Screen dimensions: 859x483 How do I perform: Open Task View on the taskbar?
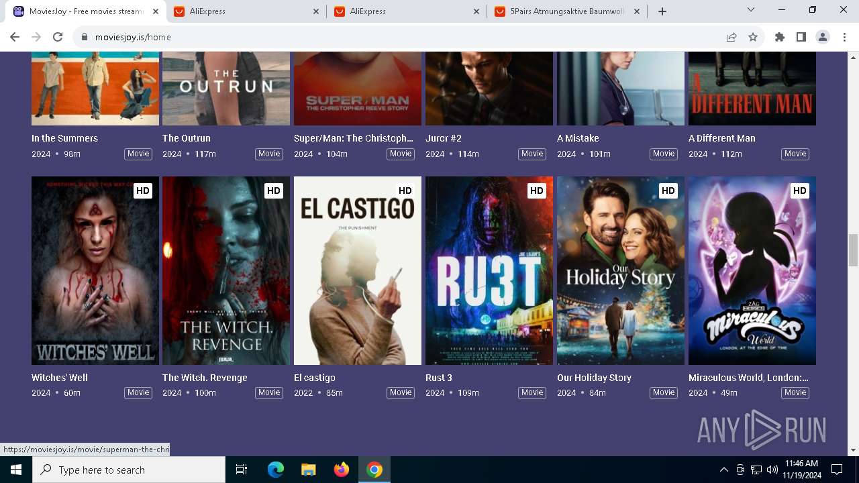pos(242,470)
